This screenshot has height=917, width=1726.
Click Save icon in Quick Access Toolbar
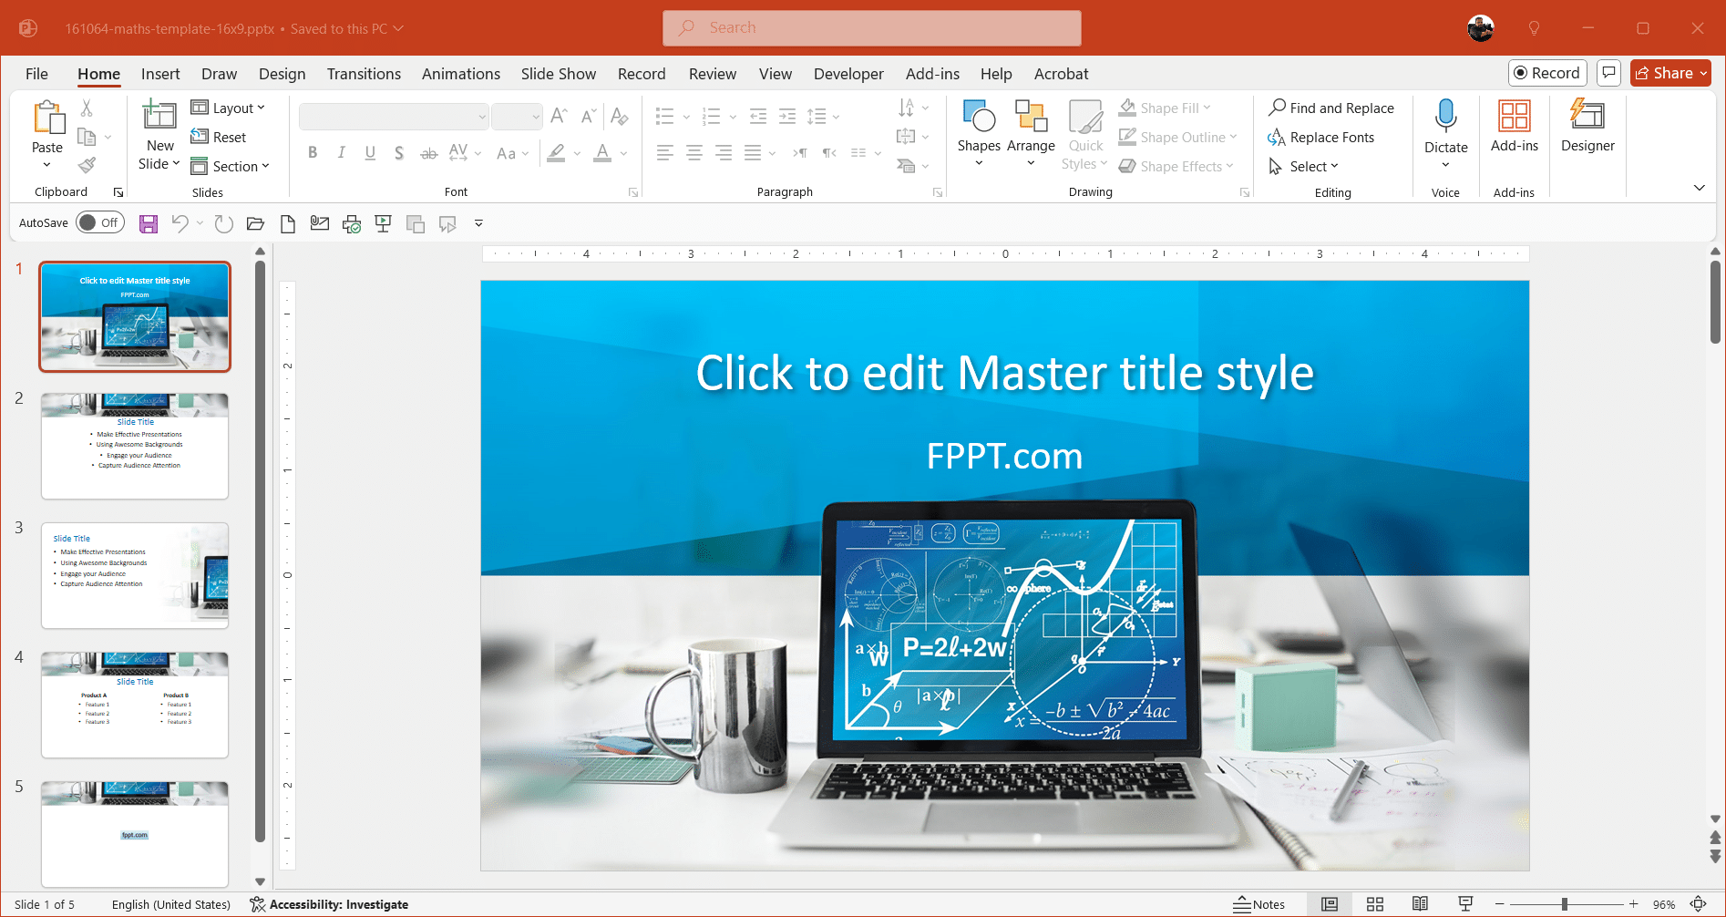149,223
